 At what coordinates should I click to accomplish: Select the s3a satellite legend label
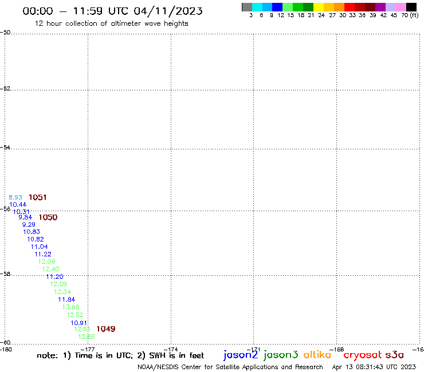coord(395,355)
